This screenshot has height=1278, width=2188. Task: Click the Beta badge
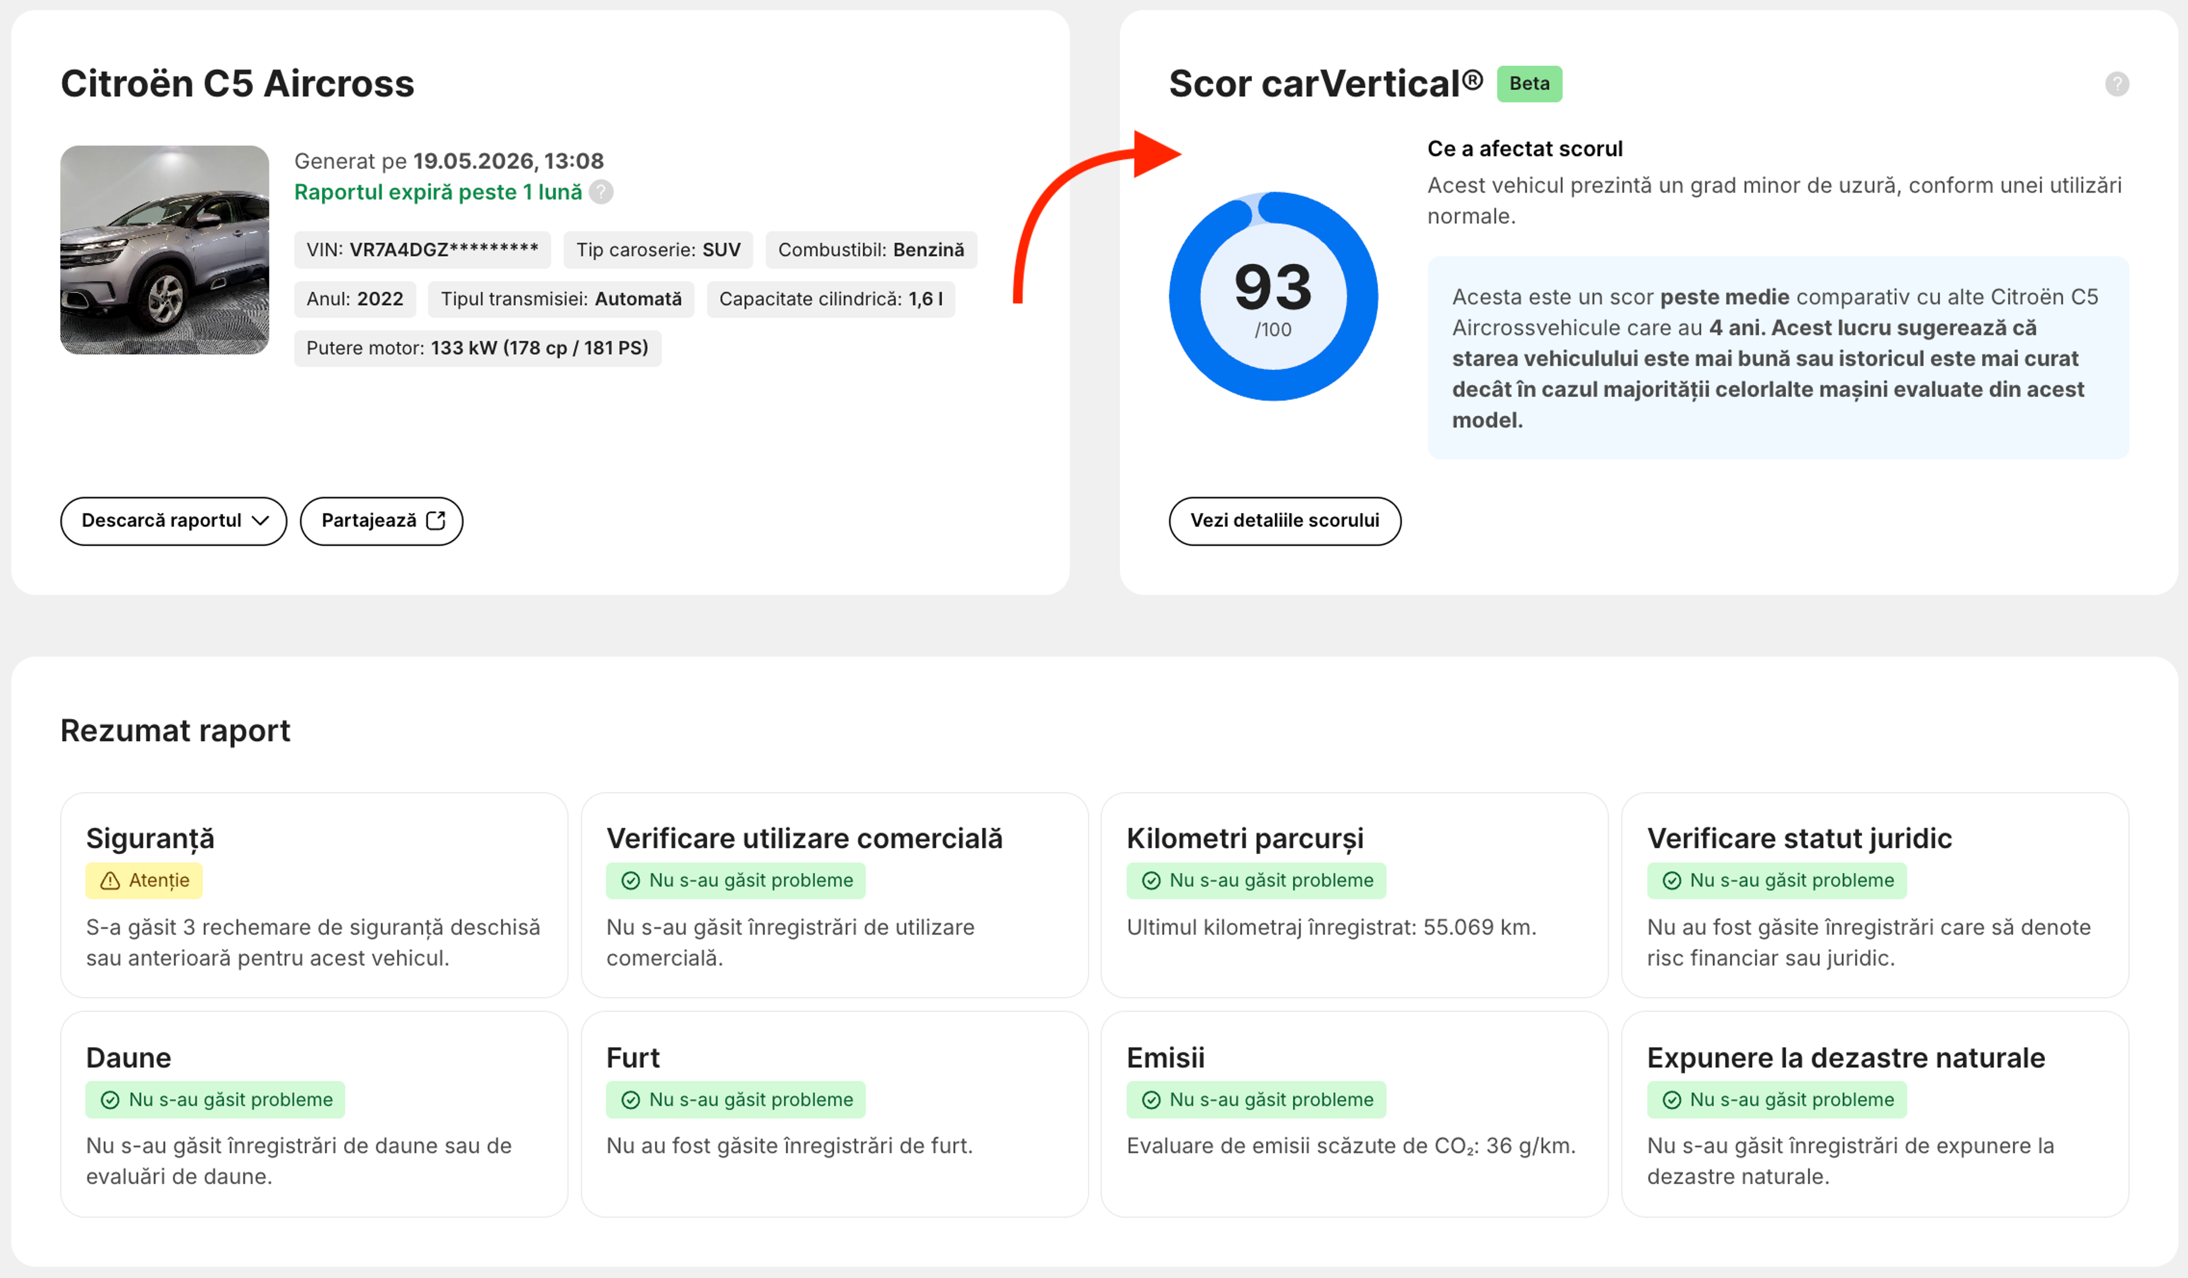[1529, 83]
